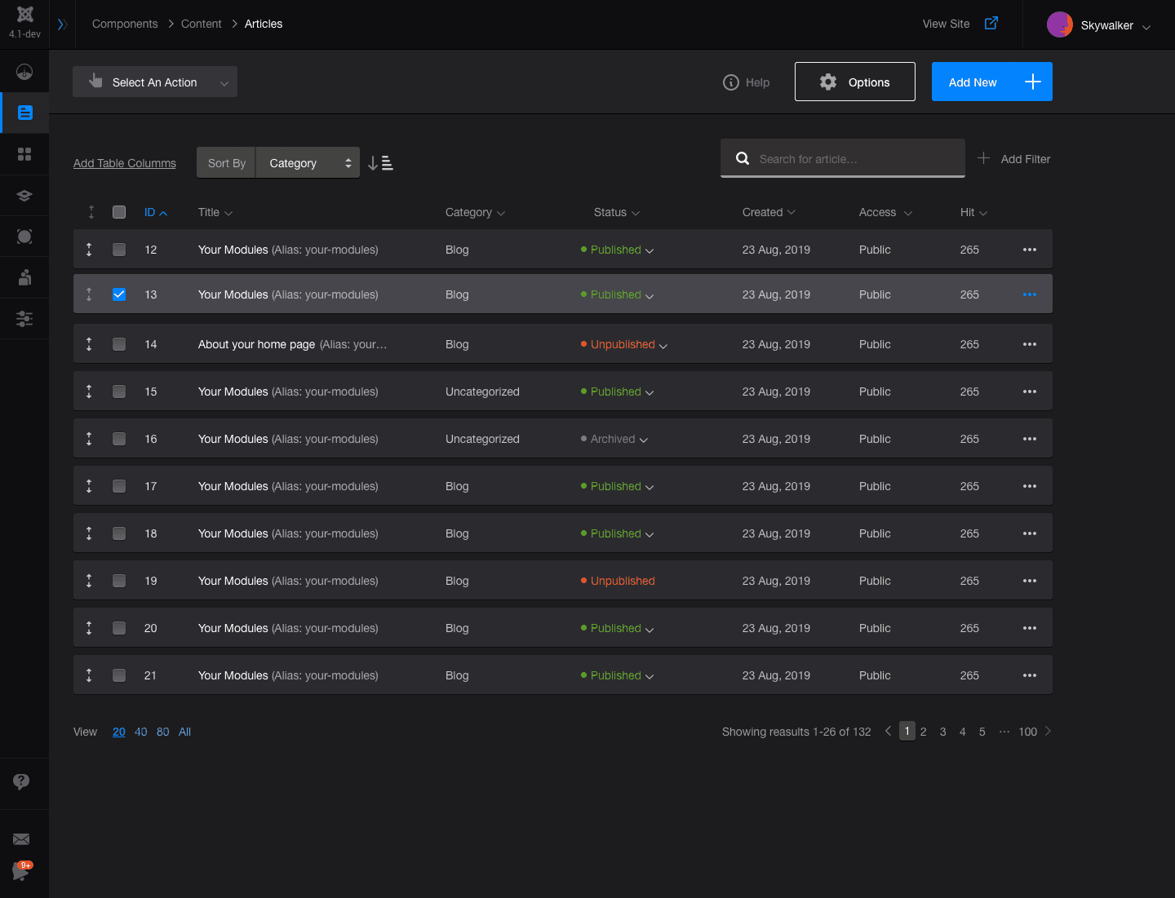Click the Skywalker user avatar
Viewport: 1175px width, 898px height.
1060,24
